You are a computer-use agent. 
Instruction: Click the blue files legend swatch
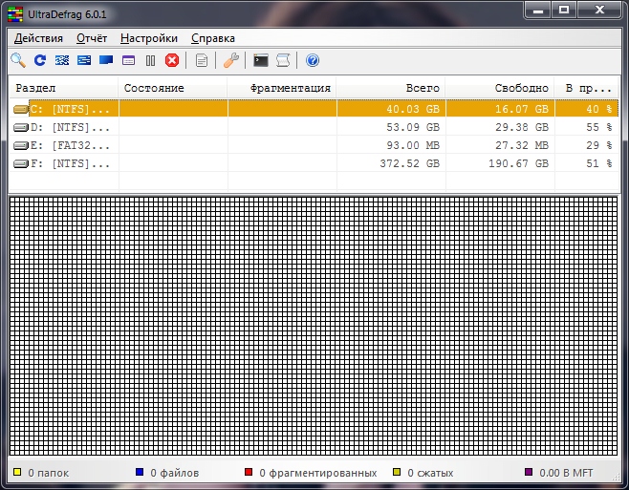click(140, 472)
